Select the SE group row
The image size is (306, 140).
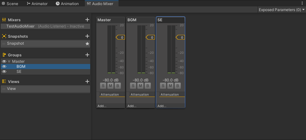coord(46,72)
